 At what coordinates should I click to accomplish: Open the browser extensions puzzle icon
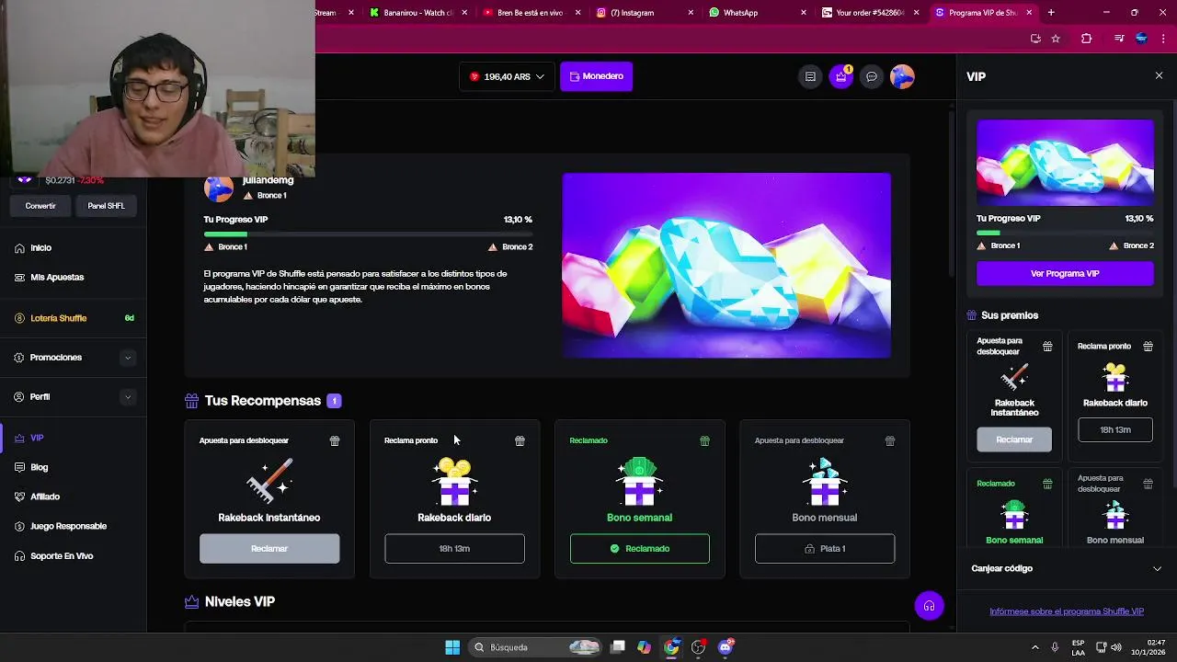pyautogui.click(x=1086, y=39)
